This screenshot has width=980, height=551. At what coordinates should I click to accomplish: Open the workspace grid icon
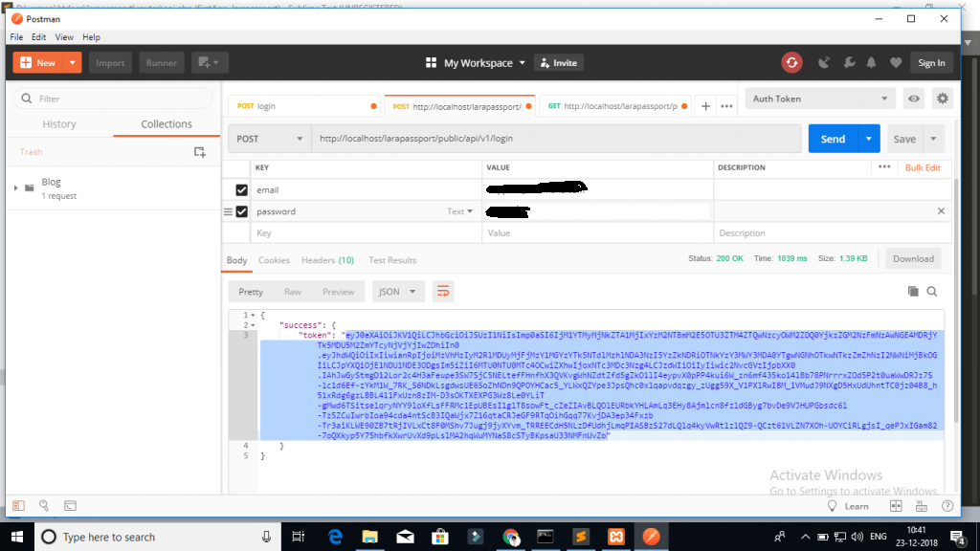[431, 62]
